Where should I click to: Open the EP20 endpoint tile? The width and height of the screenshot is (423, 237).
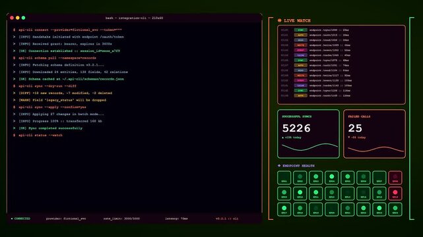pyautogui.click(x=332, y=209)
